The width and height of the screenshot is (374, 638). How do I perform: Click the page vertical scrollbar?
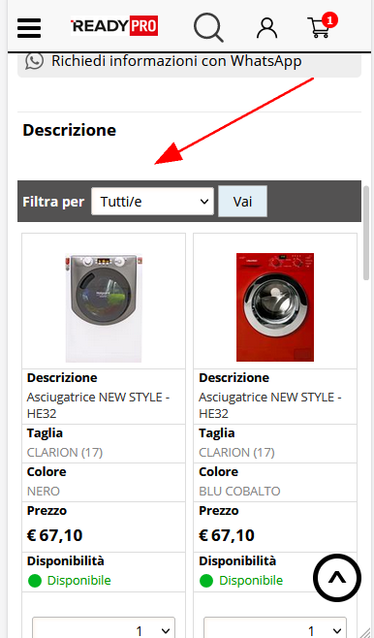(x=366, y=232)
